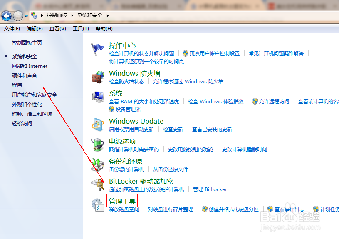
Task: Click the Power Options battery icon
Action: tap(98, 144)
